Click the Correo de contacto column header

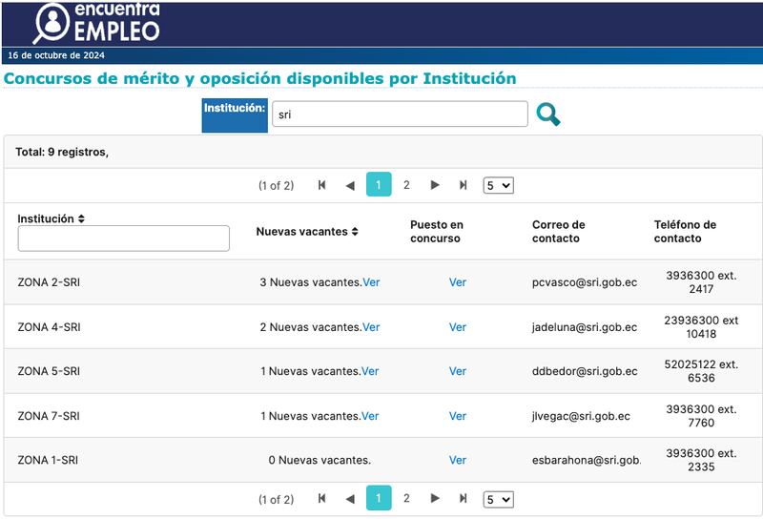coord(558,232)
